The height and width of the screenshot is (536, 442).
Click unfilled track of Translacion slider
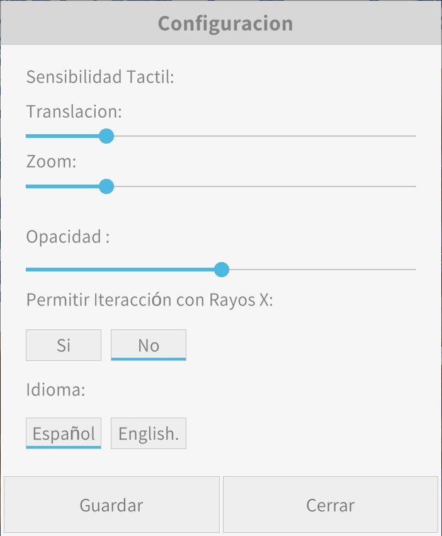pos(264,135)
